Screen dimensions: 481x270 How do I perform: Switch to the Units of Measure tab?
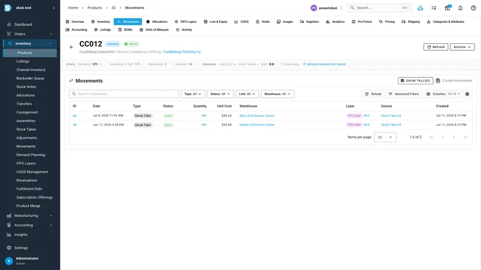pyautogui.click(x=154, y=30)
